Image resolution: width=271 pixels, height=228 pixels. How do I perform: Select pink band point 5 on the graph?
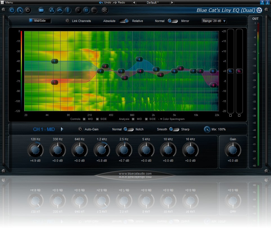160,75
